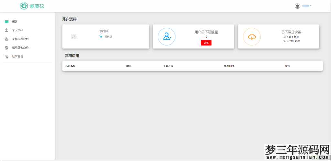The image size is (331, 161).
Task: Select 超级签名应用 from the sidebar
Action: point(20,48)
